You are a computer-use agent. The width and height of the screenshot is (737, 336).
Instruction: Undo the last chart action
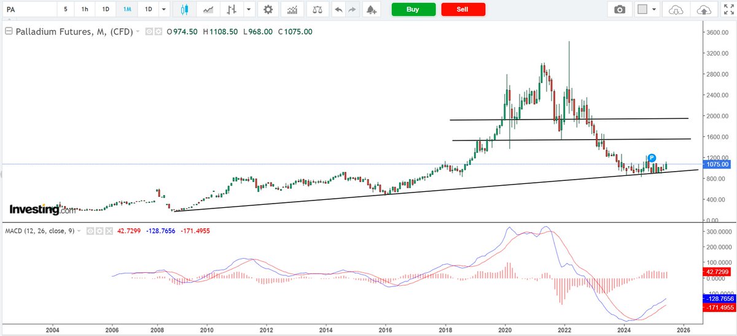click(x=338, y=10)
